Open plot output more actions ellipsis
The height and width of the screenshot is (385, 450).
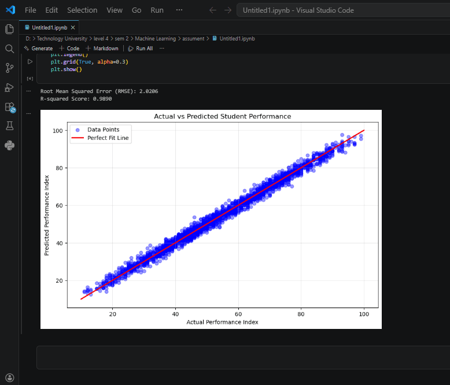click(x=28, y=114)
